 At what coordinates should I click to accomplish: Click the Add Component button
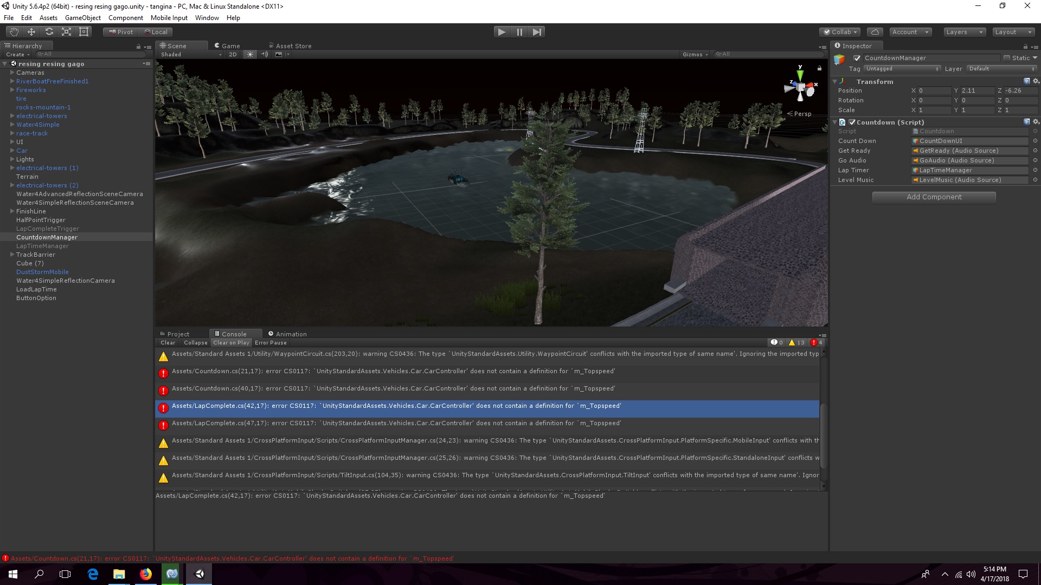point(934,197)
